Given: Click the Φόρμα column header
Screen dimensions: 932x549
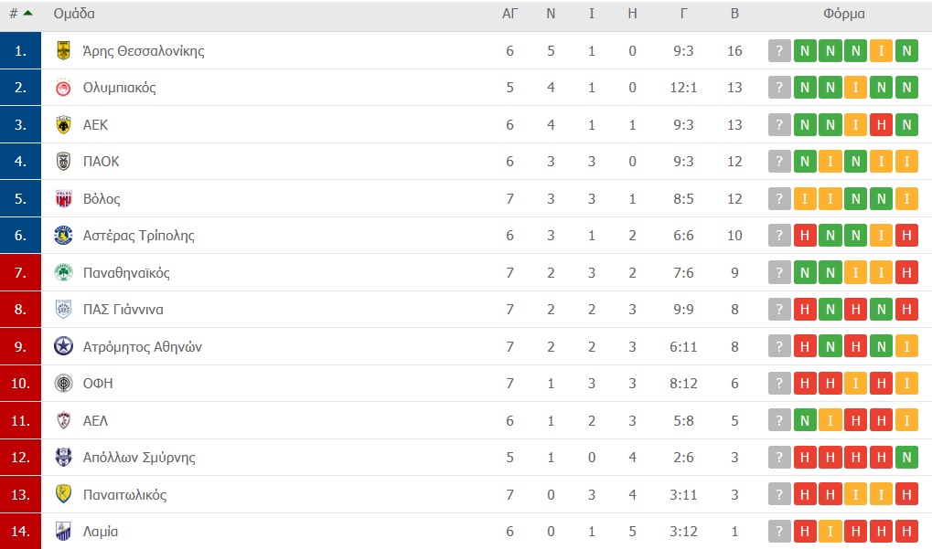Looking at the screenshot, I should click(x=843, y=14).
